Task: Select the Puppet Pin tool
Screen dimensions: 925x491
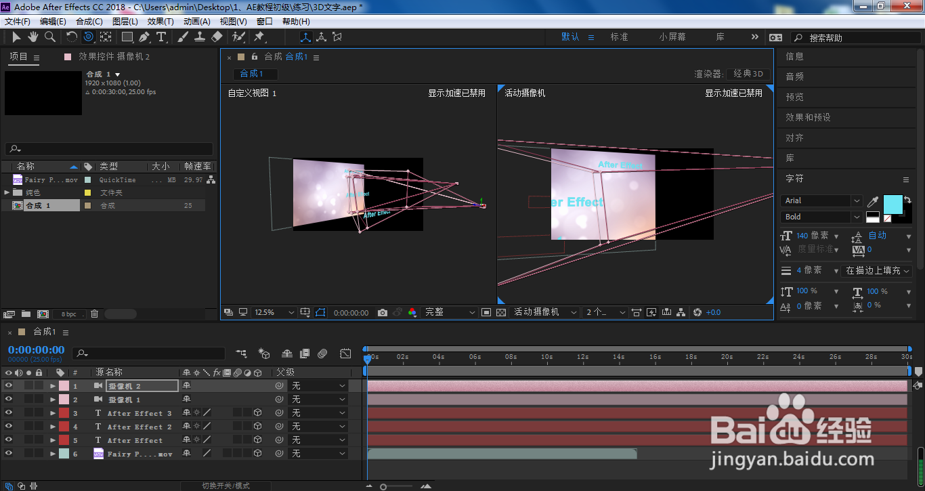Action: pos(259,37)
